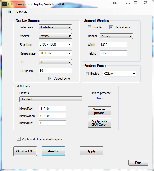
Task: Click the MatrixRed input field
Action: pos(53,109)
